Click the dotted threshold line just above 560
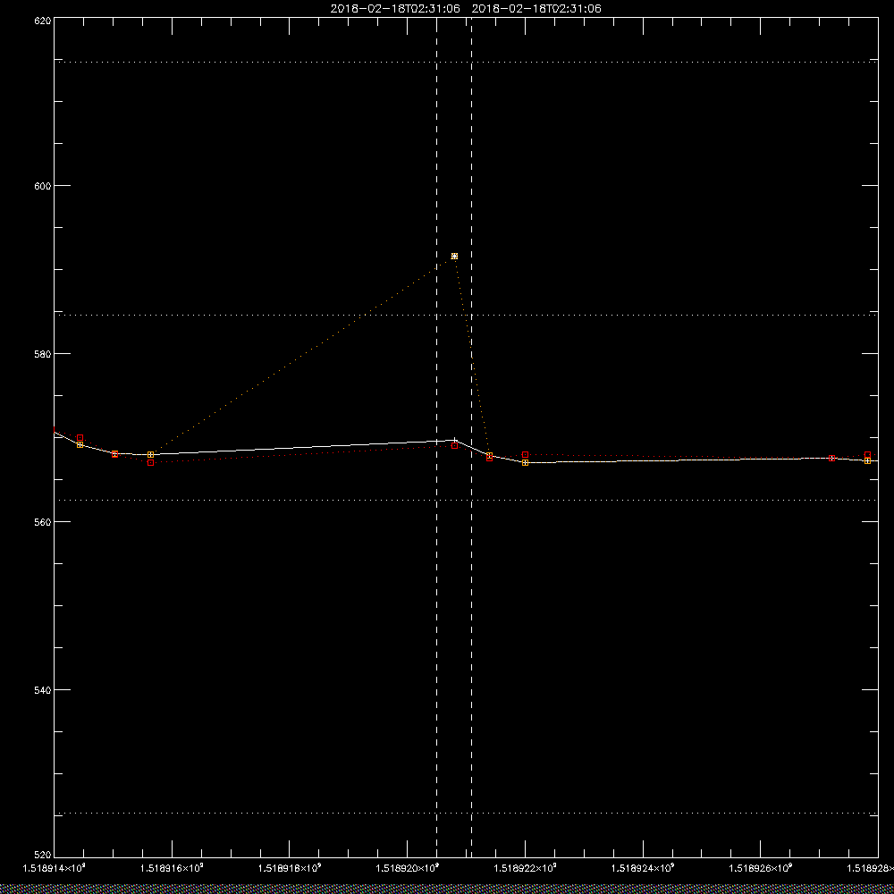This screenshot has height=894, width=894. click(466, 500)
